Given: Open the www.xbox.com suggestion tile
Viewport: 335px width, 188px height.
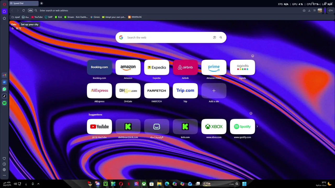Looking at the screenshot, I should click(214, 127).
